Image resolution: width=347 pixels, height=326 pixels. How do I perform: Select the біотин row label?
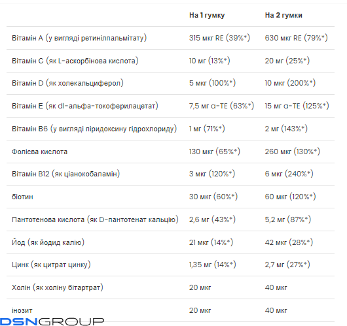22,197
